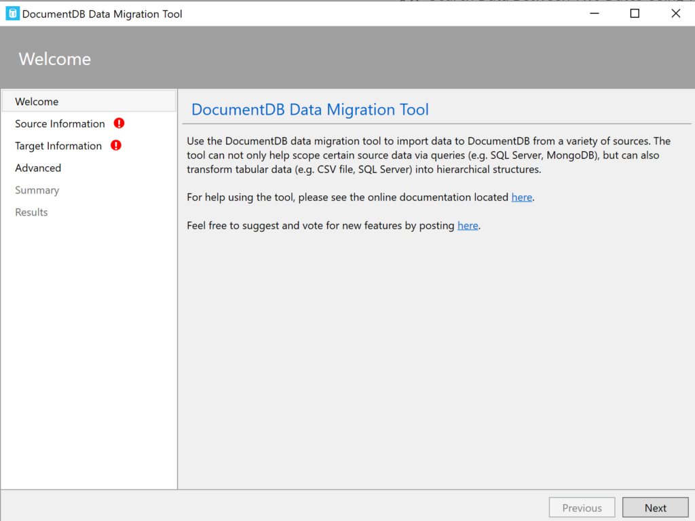Open the Target Information step
Screen dimensions: 695x521
(x=58, y=145)
